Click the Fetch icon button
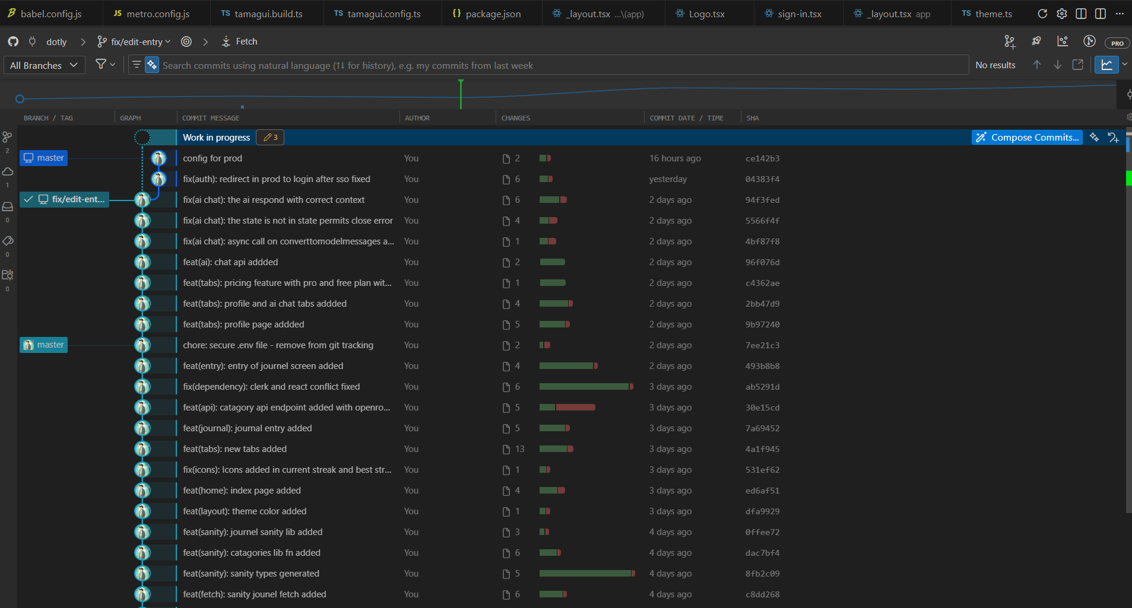The width and height of the screenshot is (1132, 608). (x=226, y=42)
